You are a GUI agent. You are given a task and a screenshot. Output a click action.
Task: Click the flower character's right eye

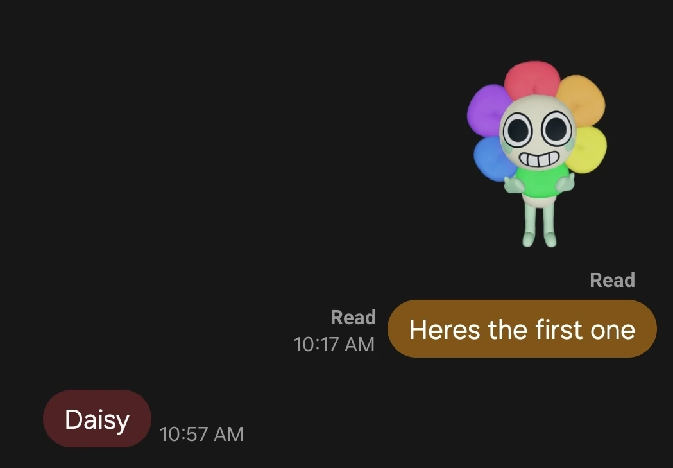click(x=557, y=128)
